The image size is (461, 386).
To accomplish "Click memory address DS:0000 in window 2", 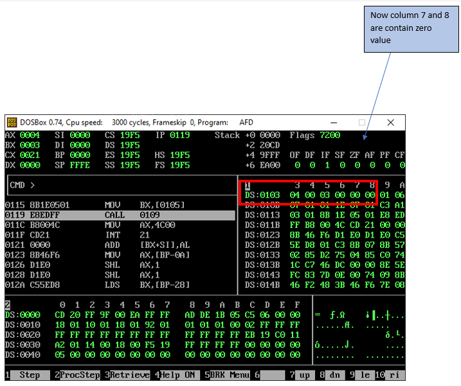I will (x=23, y=315).
